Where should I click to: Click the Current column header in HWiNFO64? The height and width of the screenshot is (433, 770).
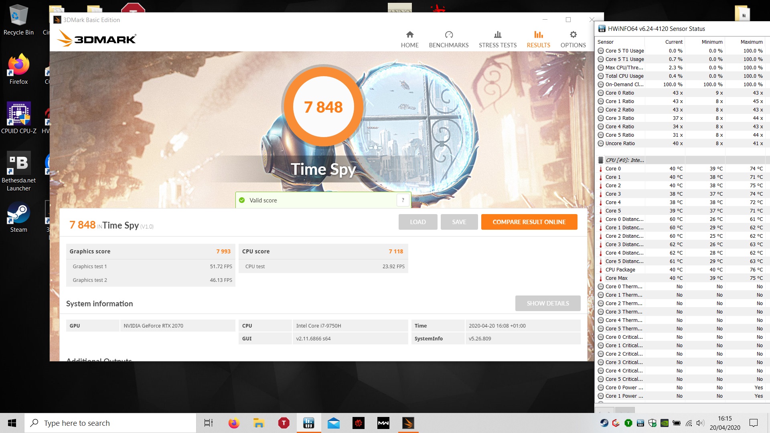[x=665, y=42]
